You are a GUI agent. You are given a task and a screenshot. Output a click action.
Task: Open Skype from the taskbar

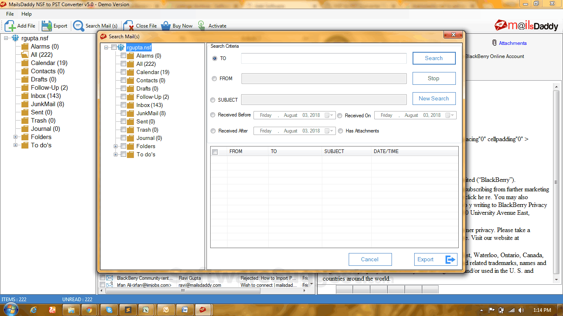(x=109, y=310)
